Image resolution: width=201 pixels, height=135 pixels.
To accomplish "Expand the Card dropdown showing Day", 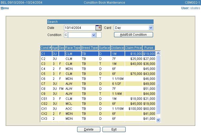I will click(151, 28).
